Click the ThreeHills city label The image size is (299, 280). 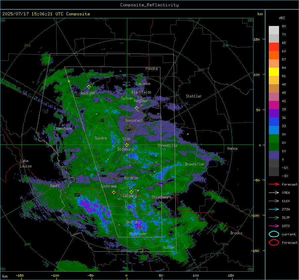click(167, 145)
